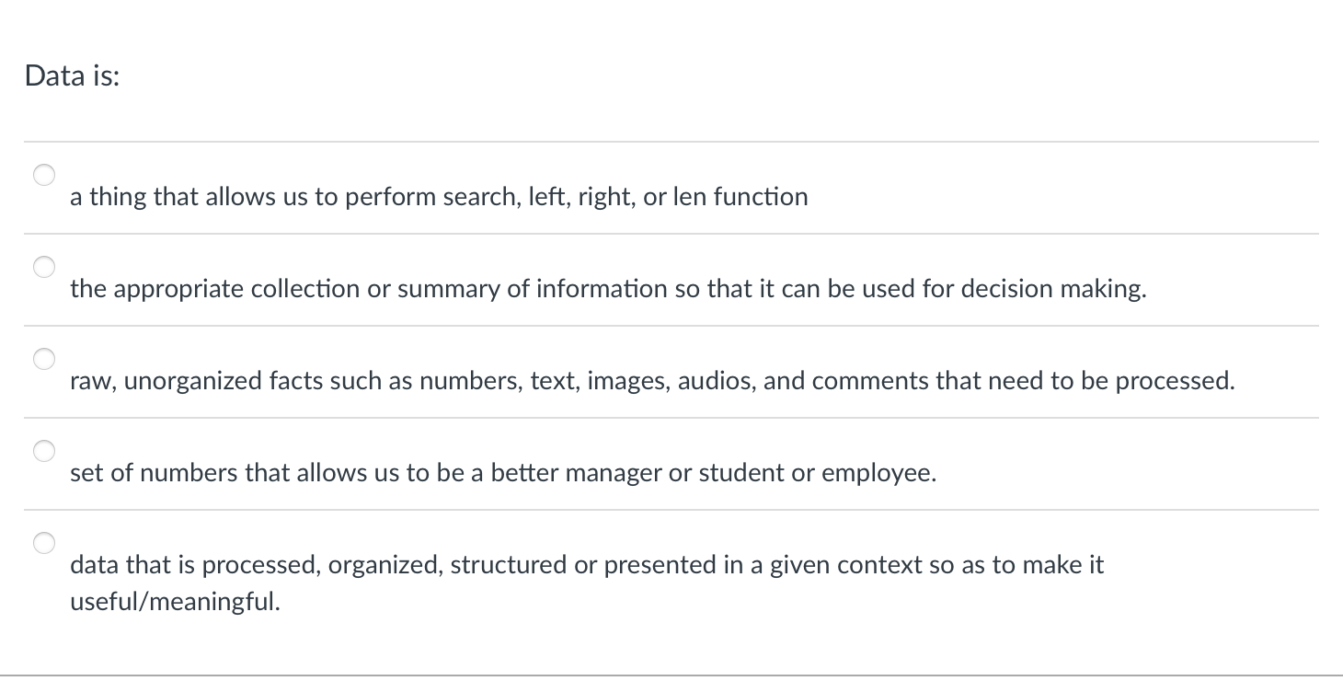Click the question text 'Data is:'
The image size is (1343, 681).
coord(70,77)
